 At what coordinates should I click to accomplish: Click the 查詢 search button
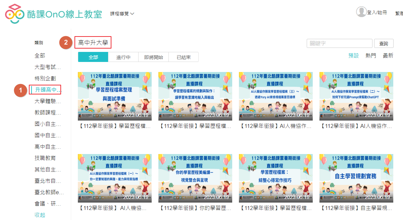384,44
